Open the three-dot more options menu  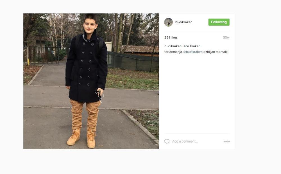pos(227,142)
